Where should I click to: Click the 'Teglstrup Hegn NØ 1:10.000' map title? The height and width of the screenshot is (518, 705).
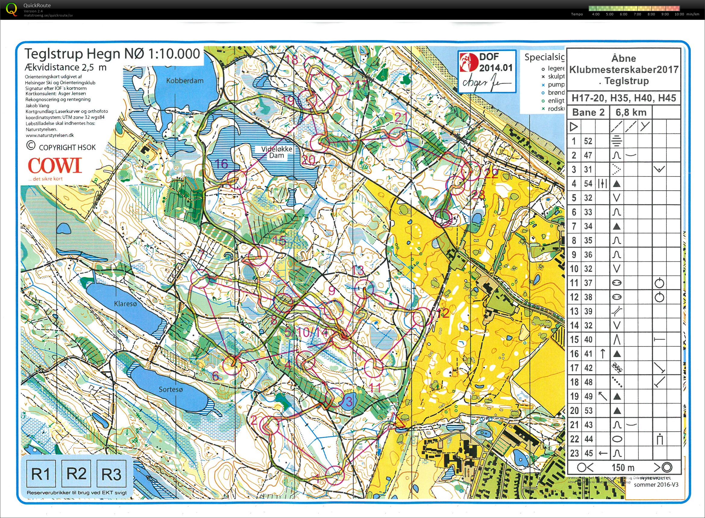pos(112,54)
